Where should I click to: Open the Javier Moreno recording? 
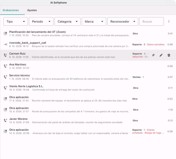(88, 120)
